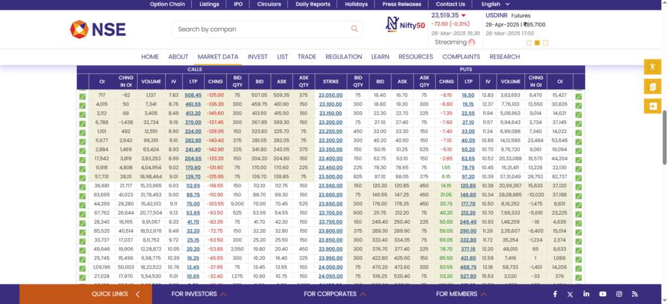The width and height of the screenshot is (668, 304).
Task: Click the search magnifier icon
Action: [354, 29]
